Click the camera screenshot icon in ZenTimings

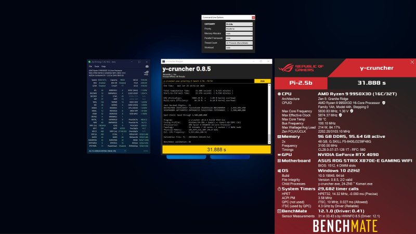coord(147,67)
